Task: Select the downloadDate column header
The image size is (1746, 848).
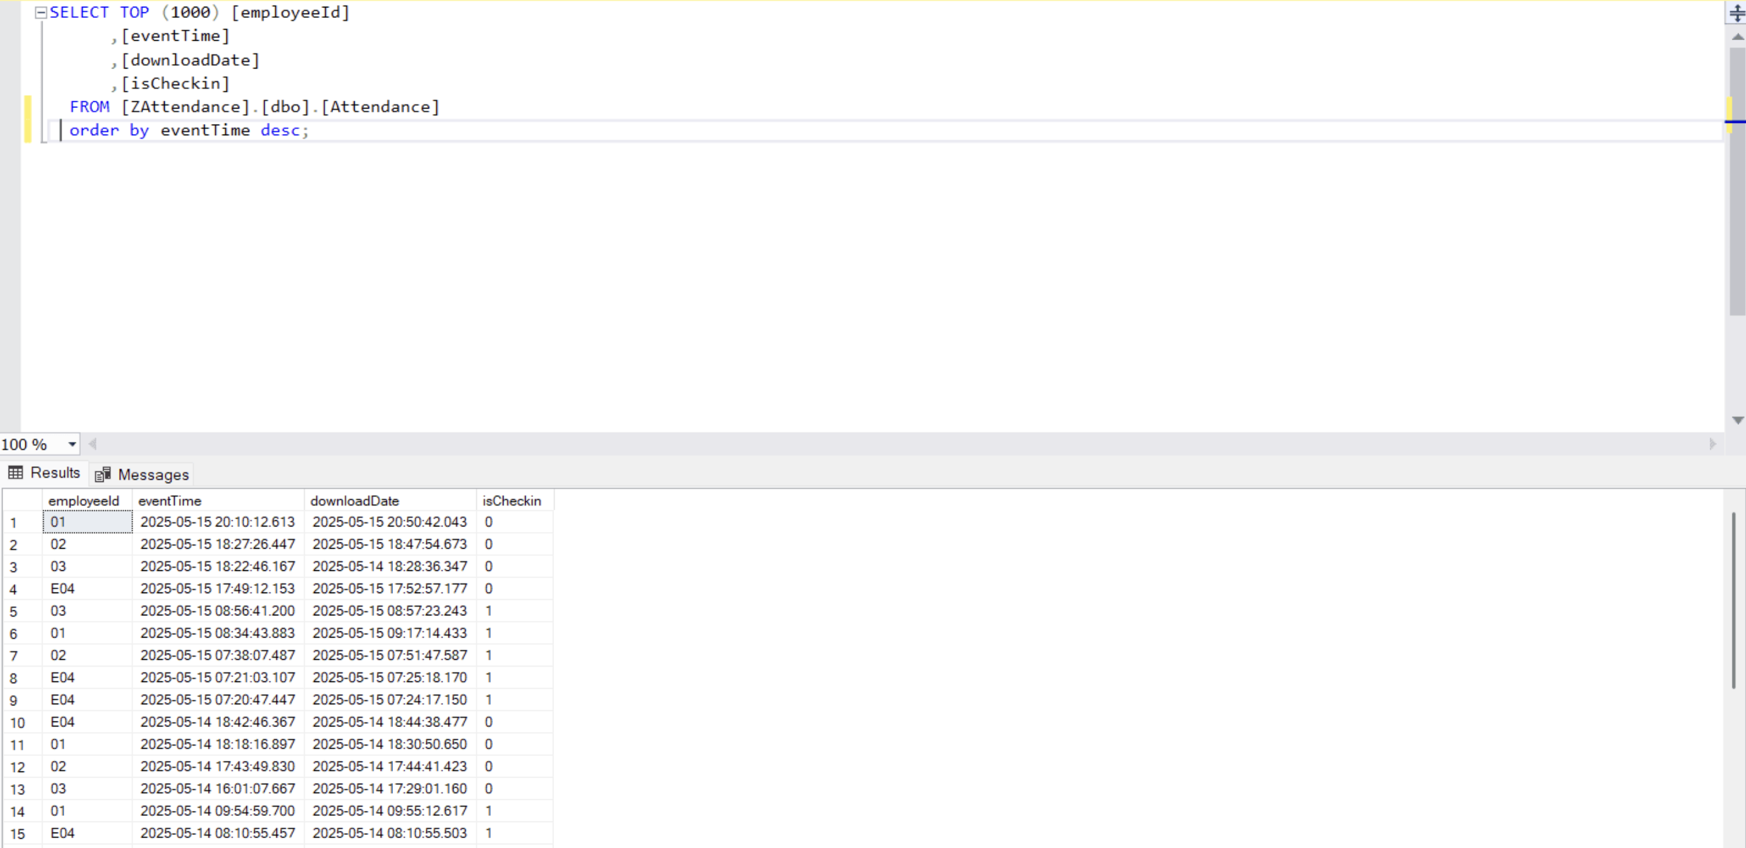Action: (x=355, y=501)
